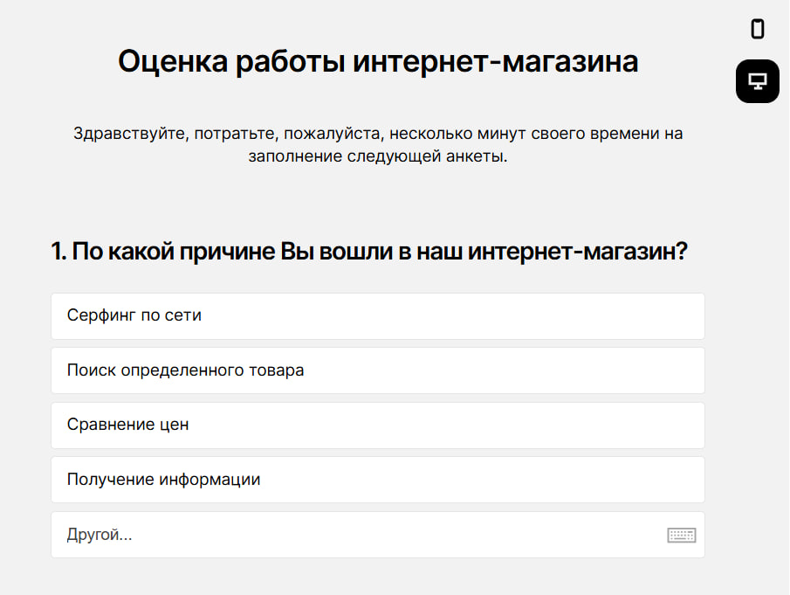Screen dimensions: 790x595
Task: Click the text Сравнение цен
Action: [x=128, y=425]
